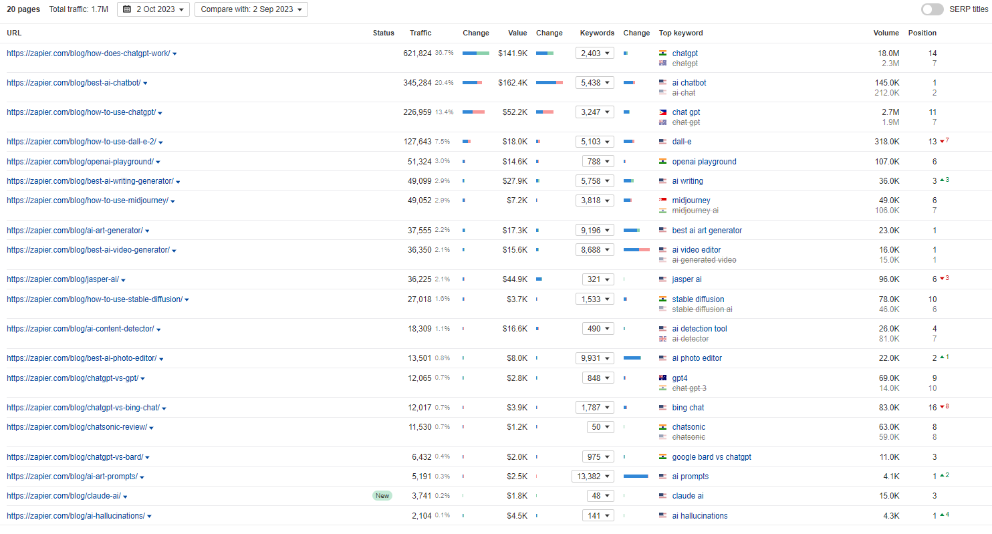Click the US flag beside jasper ai

(x=662, y=279)
